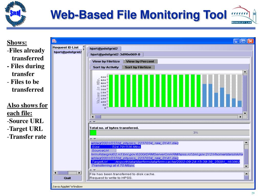Open the Sort by FileSize tab
Screen dimensions: 262x196
point(138,67)
